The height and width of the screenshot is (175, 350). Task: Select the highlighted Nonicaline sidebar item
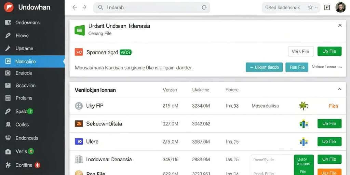[32, 62]
